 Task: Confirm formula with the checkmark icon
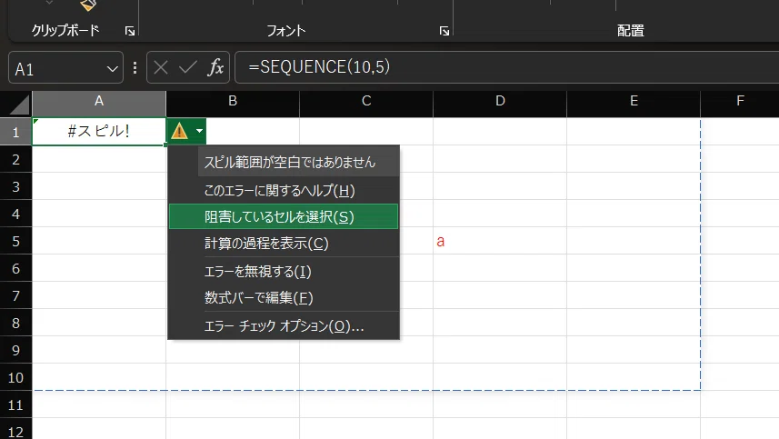click(188, 67)
